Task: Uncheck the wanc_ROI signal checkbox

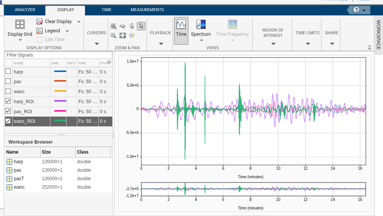Action: click(x=8, y=121)
